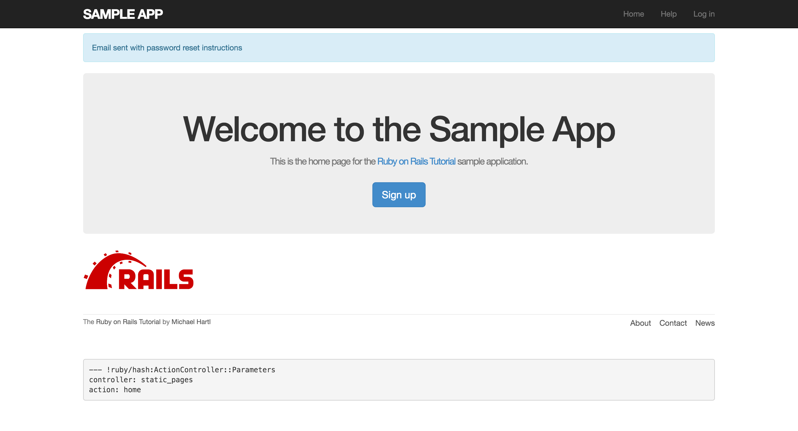This screenshot has width=798, height=431.
Task: Go to the Log in page
Action: [x=704, y=14]
